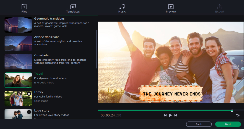Click the 'Family' title text
Image resolution: width=244 pixels, height=129 pixels.
(39, 92)
